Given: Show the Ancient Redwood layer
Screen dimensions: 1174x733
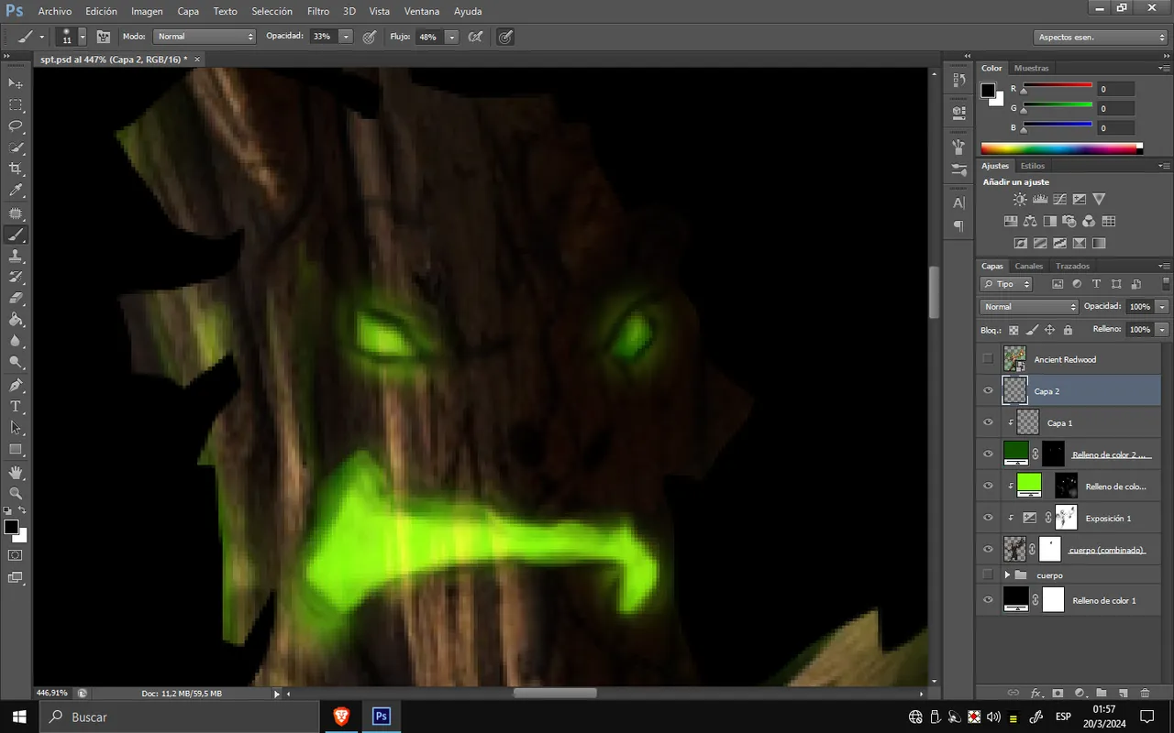Looking at the screenshot, I should 988,359.
